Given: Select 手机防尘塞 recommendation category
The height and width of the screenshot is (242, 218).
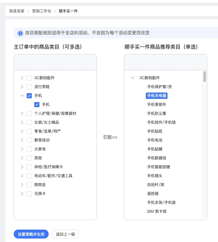Looking at the screenshot, I should (157, 114).
